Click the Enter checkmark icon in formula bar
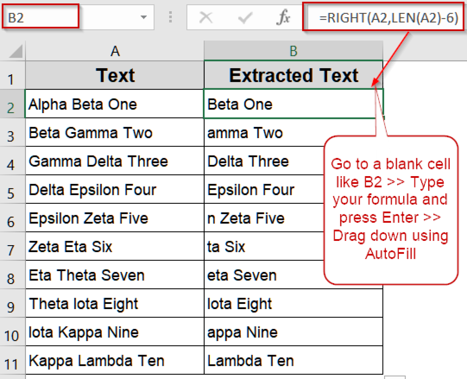Image resolution: width=467 pixels, height=379 pixels. (245, 17)
